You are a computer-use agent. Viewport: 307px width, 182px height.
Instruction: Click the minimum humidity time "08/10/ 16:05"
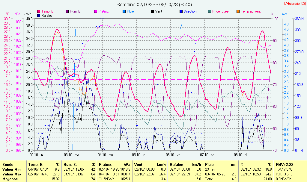74,169
